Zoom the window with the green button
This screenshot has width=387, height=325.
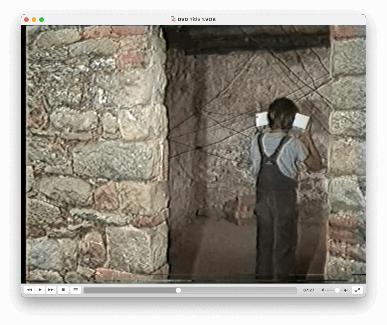coord(42,20)
